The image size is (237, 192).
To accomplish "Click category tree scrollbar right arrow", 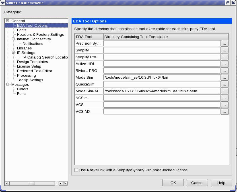I will coord(65,183).
